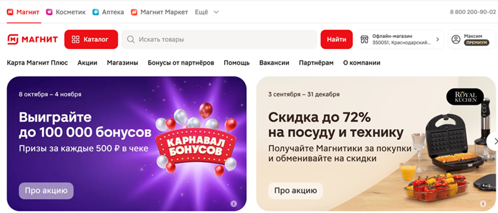Focus the Искать товары search field
498x213 pixels.
pyautogui.click(x=219, y=39)
